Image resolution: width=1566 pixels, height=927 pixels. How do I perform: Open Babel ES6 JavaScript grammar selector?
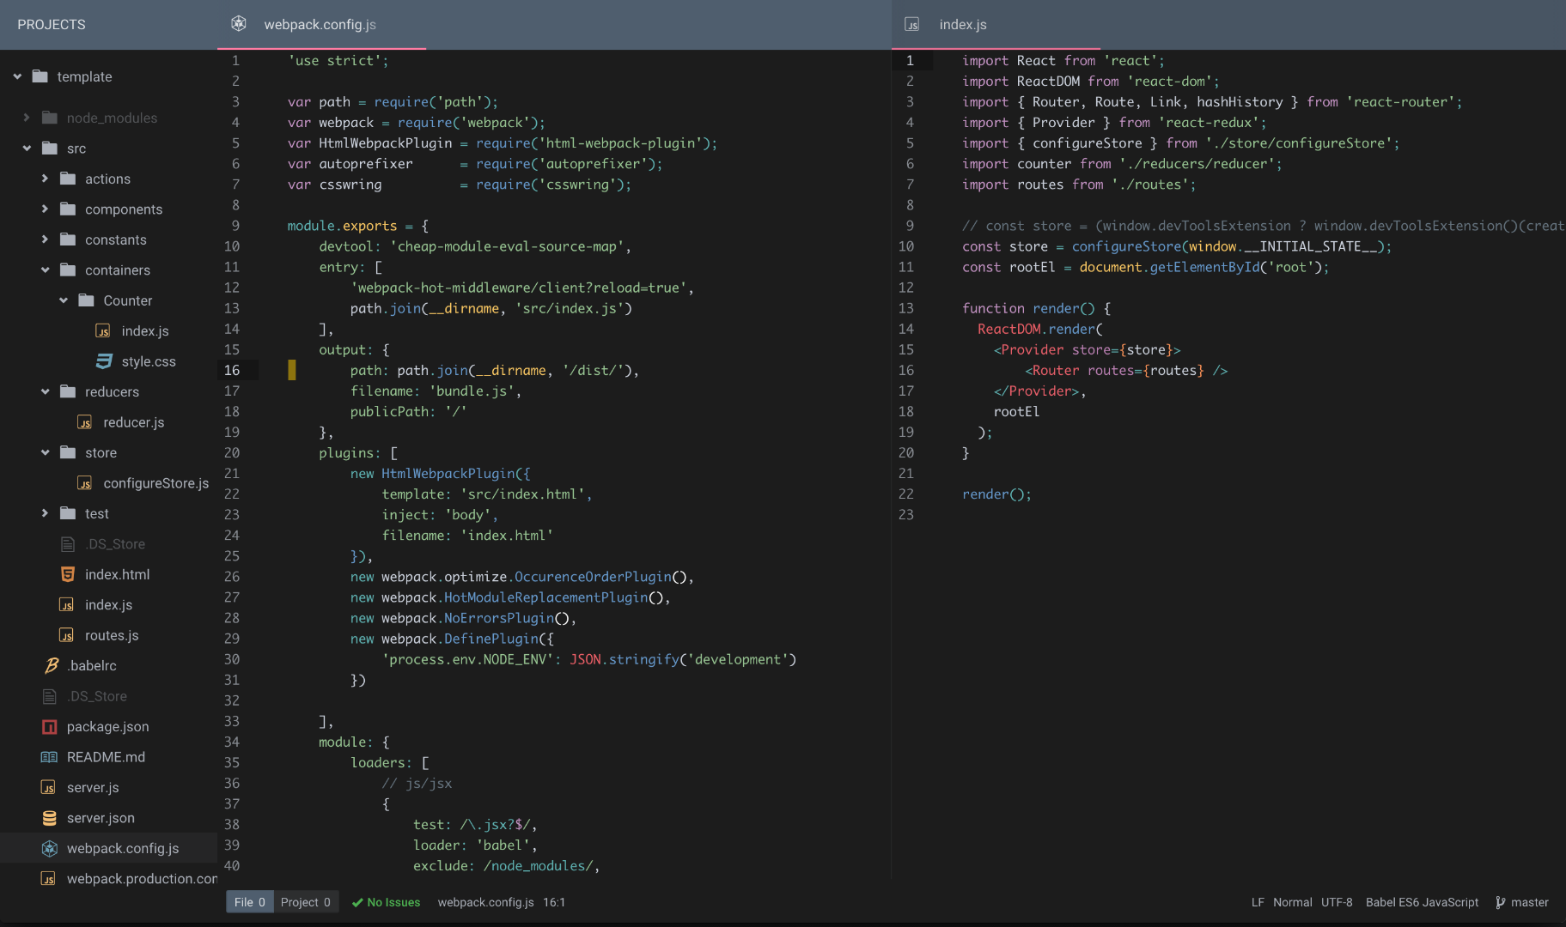tap(1422, 902)
